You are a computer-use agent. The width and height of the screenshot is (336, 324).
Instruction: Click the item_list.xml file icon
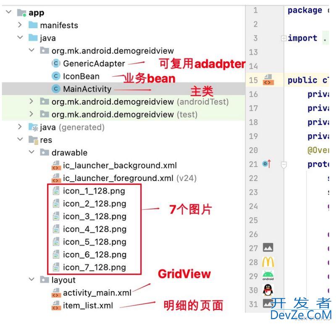click(x=56, y=305)
